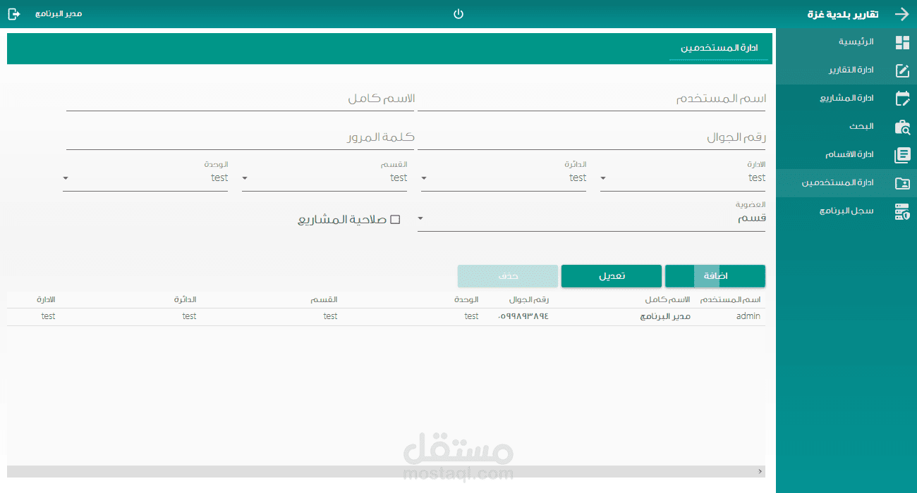Click the logout icon in top-left corner
917x493 pixels.
(14, 14)
